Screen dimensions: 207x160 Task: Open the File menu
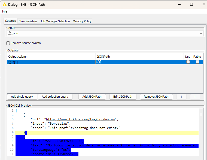[x=5, y=11]
